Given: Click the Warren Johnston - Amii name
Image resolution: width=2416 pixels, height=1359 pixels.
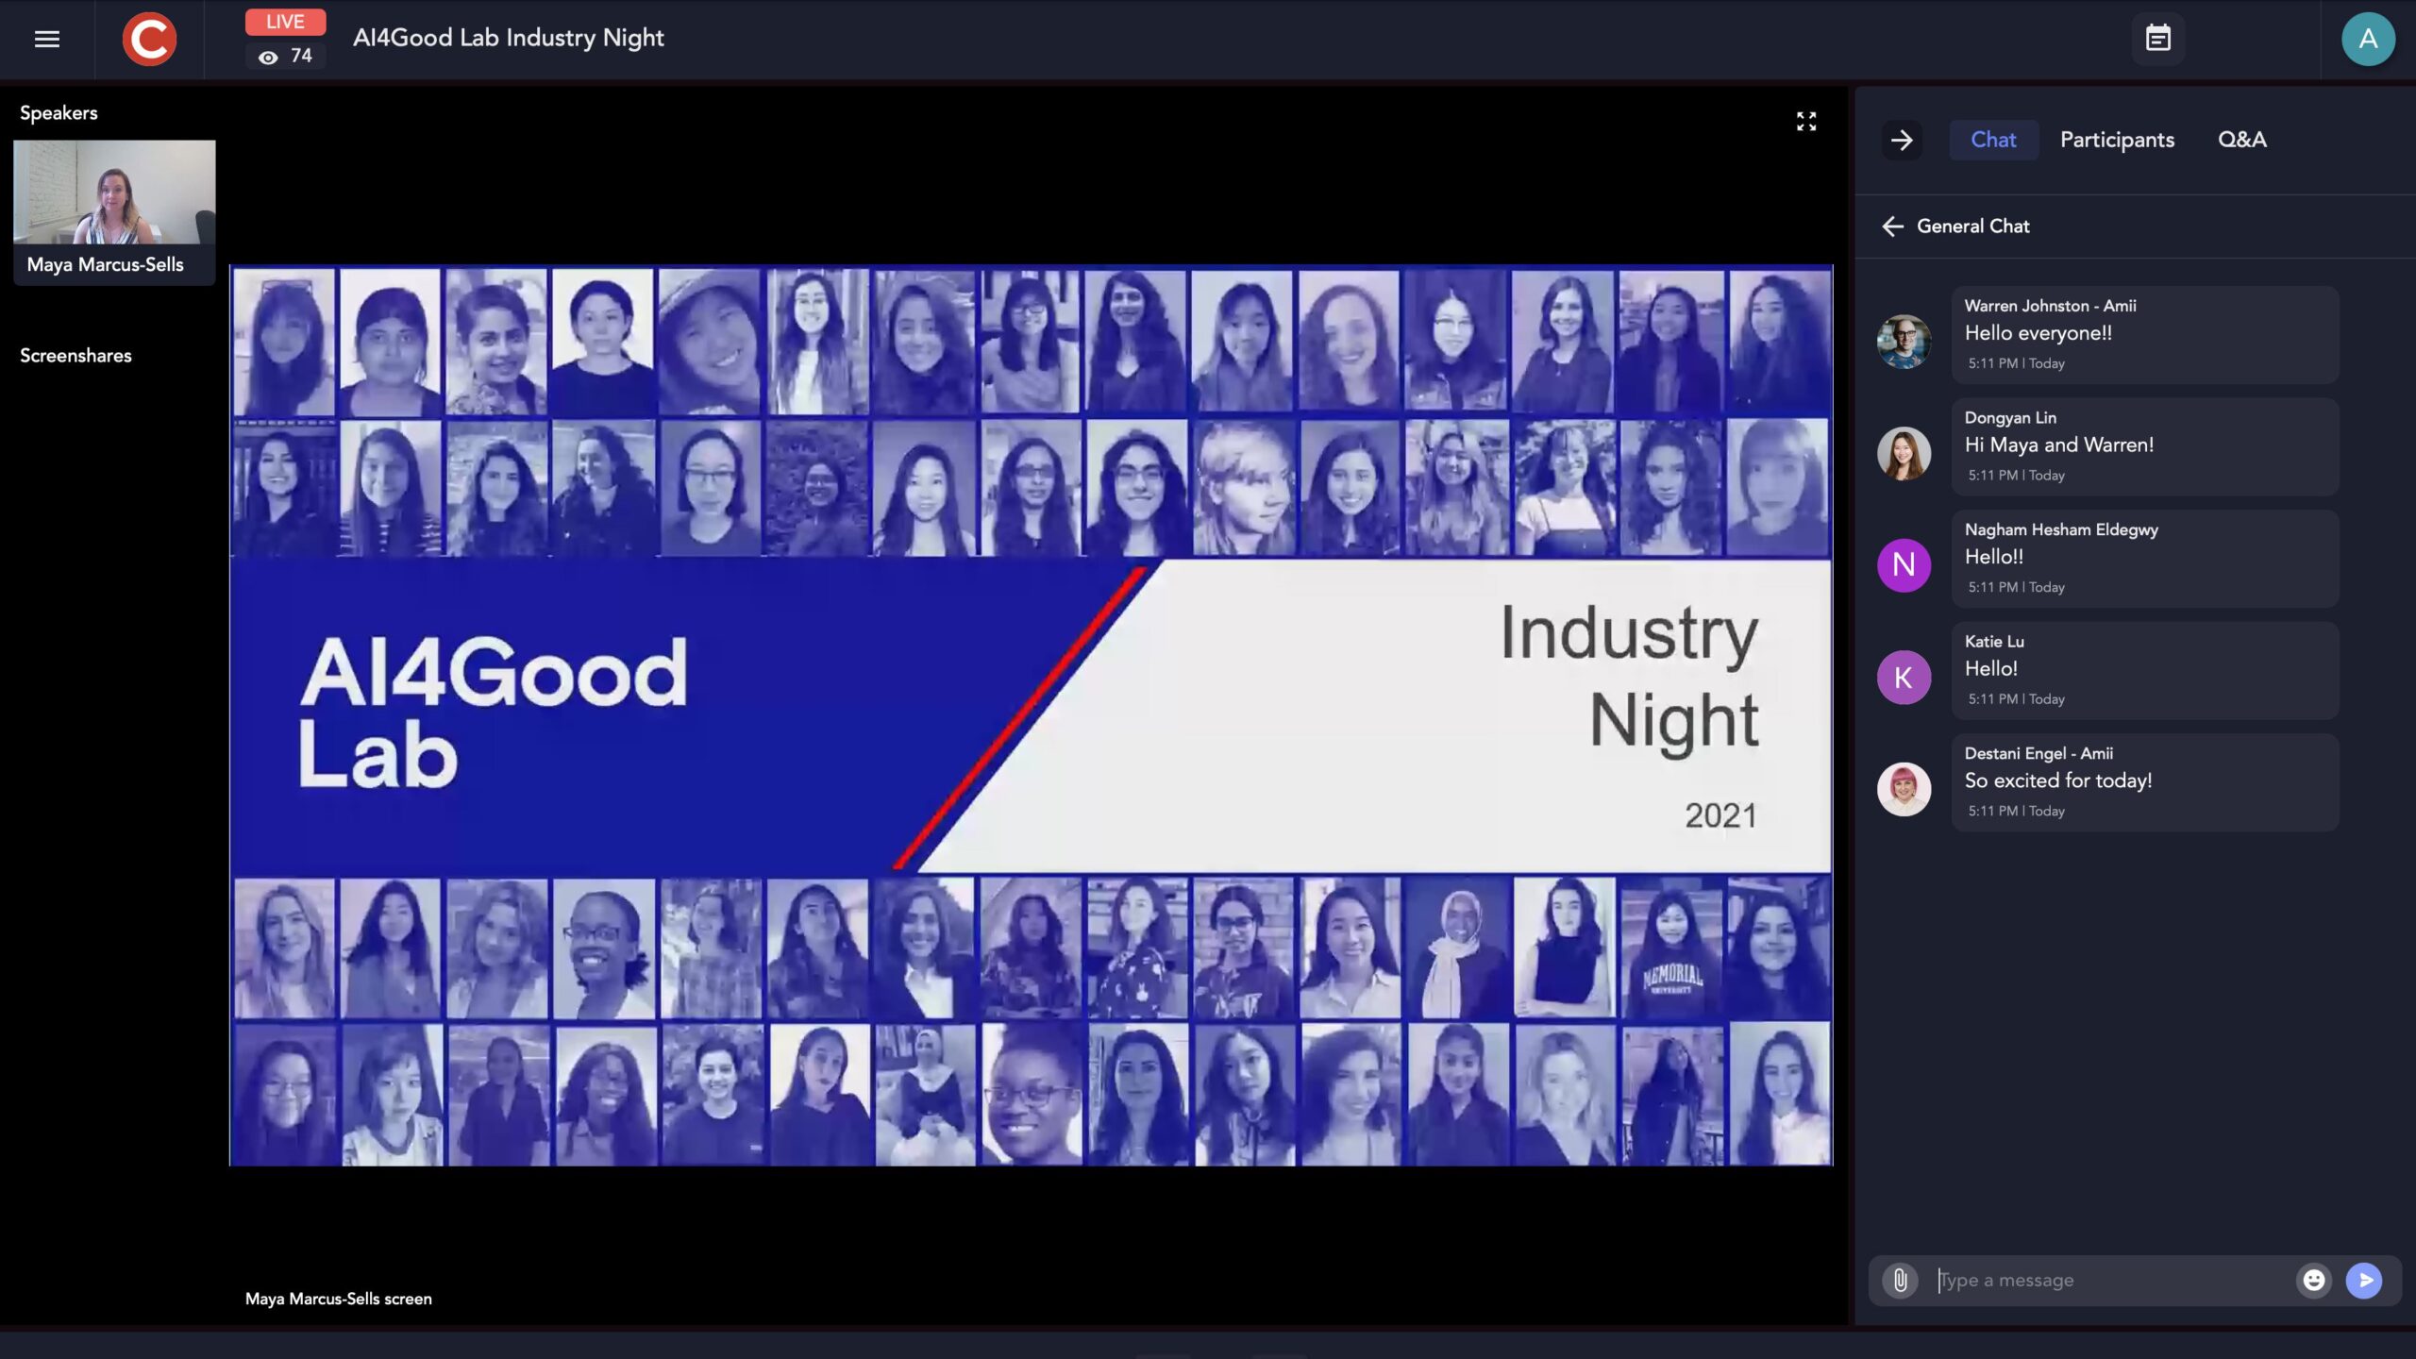Looking at the screenshot, I should 2050,306.
